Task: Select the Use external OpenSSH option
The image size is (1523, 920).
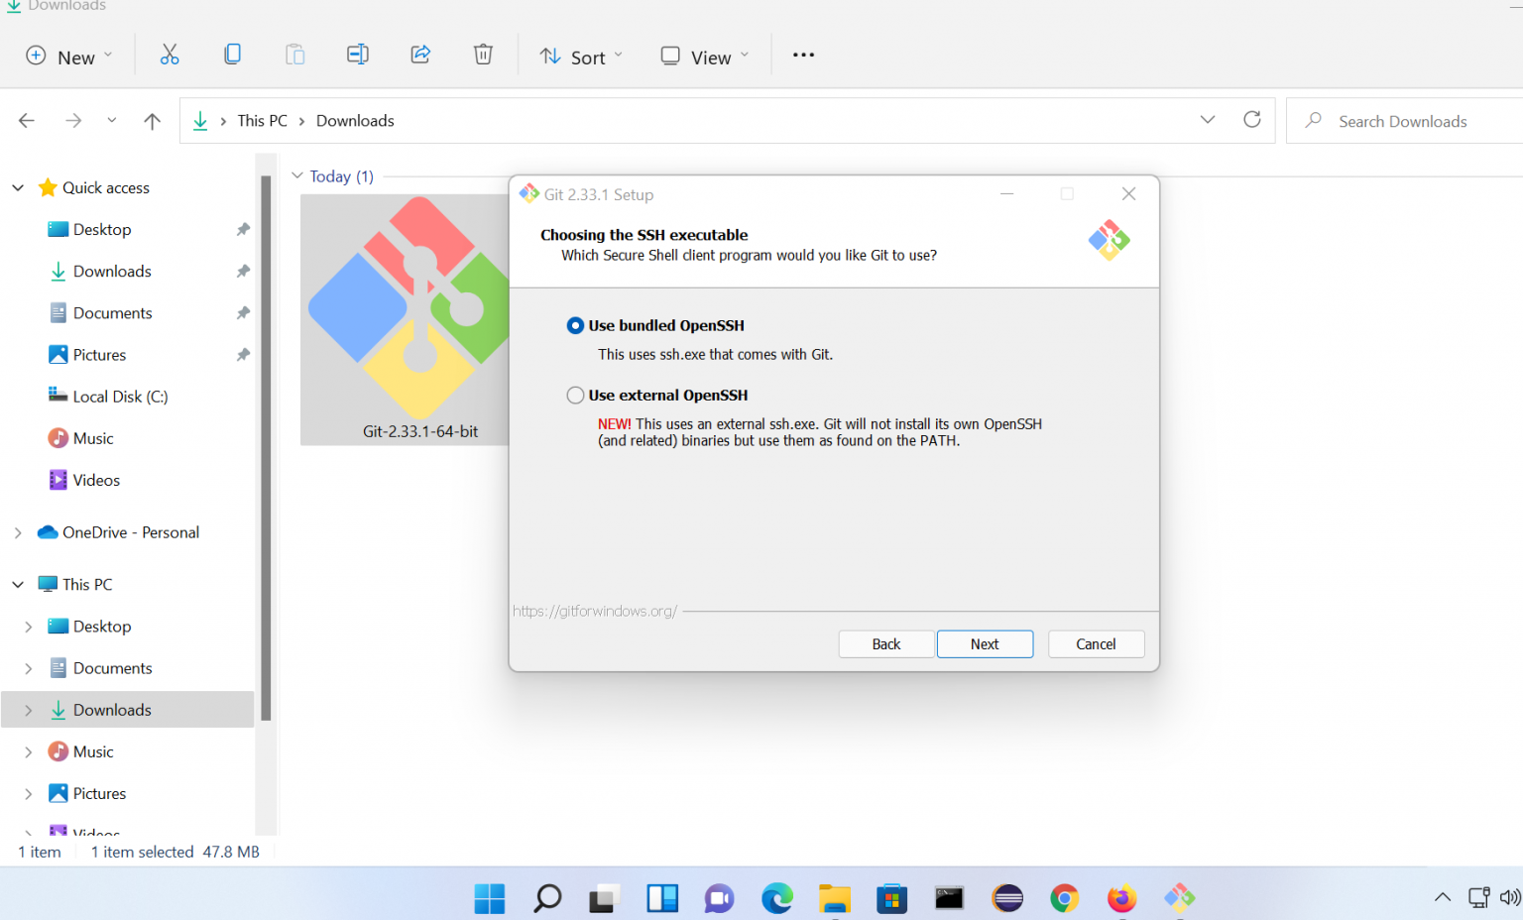Action: pyautogui.click(x=575, y=395)
